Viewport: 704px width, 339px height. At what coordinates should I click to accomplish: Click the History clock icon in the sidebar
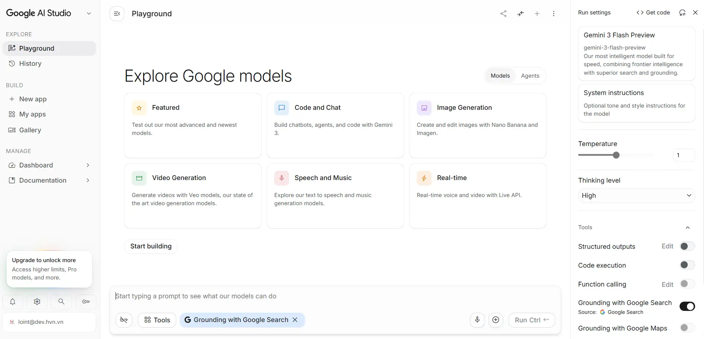coord(12,64)
